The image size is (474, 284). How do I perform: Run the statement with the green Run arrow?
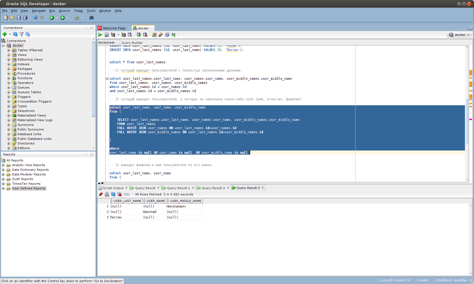click(x=100, y=35)
